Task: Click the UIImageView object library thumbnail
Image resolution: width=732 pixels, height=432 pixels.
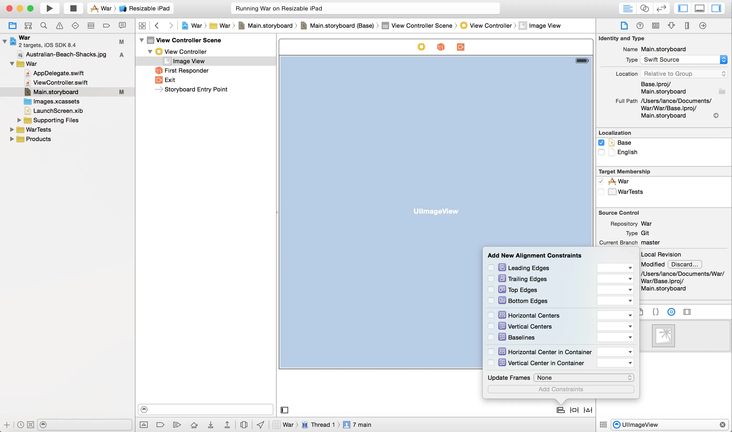Action: [x=663, y=335]
